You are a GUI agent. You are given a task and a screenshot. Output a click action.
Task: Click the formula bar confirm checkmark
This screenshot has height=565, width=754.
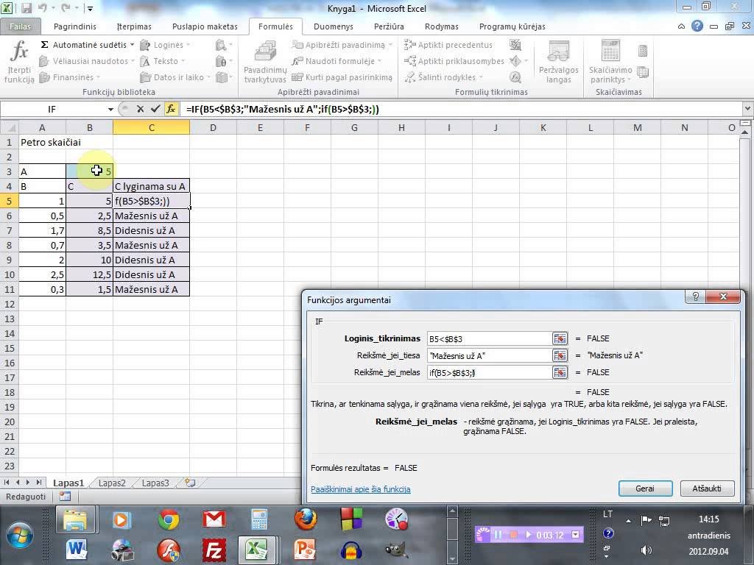pyautogui.click(x=155, y=109)
